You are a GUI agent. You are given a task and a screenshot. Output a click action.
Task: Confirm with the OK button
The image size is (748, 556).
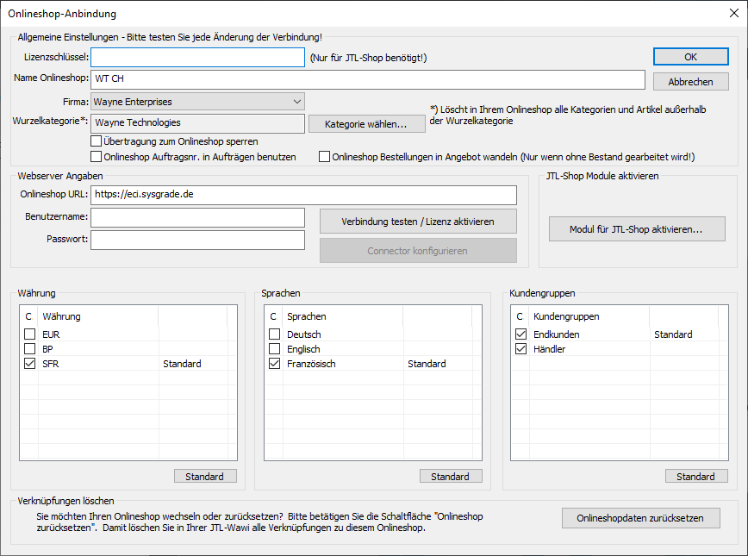point(691,57)
